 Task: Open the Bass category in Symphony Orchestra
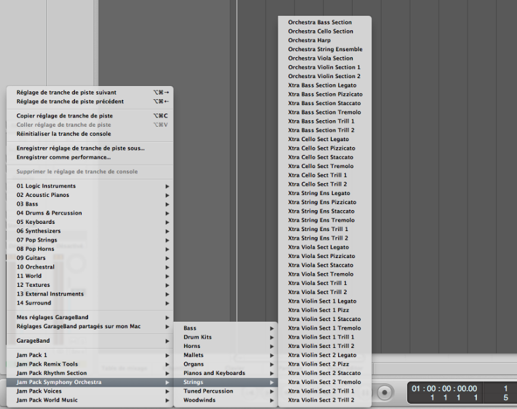(226, 328)
